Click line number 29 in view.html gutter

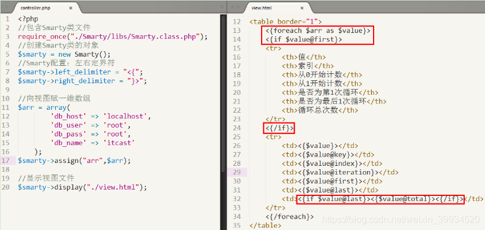tap(236, 172)
